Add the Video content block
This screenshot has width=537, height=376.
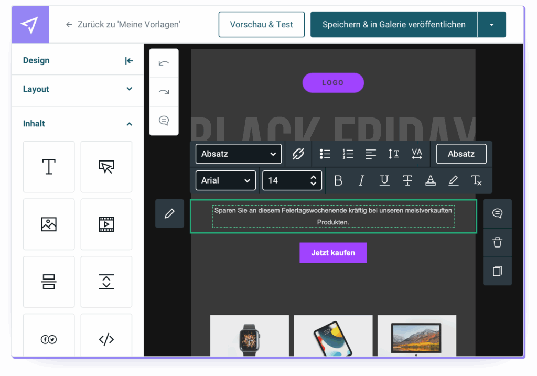(x=106, y=224)
